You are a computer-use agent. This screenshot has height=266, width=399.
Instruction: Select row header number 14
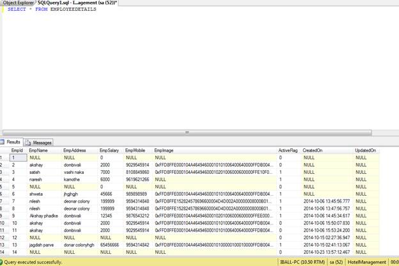click(x=4, y=252)
